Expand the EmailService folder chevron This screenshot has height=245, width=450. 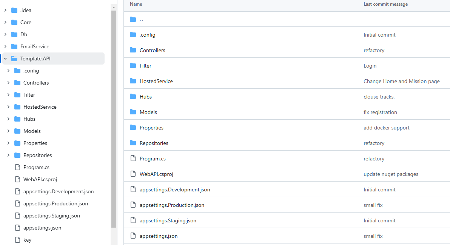point(5,46)
